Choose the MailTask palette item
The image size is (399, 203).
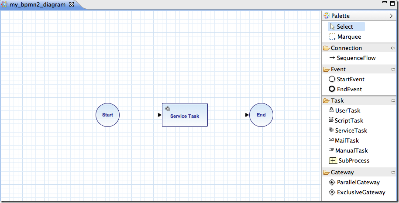(344, 140)
